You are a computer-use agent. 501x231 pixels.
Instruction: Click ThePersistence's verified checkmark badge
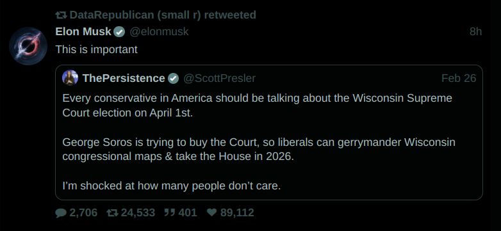tap(173, 79)
